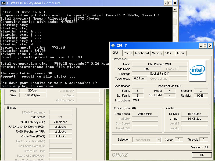This screenshot has width=215, height=161.
Task: Click the Name field 'Intel Pentium MMX'
Action: (x=160, y=64)
